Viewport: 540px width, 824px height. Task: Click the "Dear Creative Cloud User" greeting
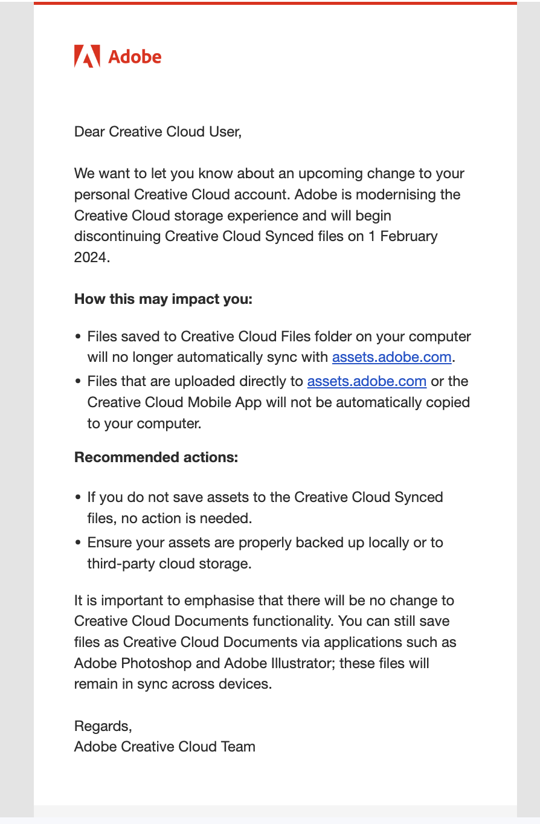click(158, 131)
